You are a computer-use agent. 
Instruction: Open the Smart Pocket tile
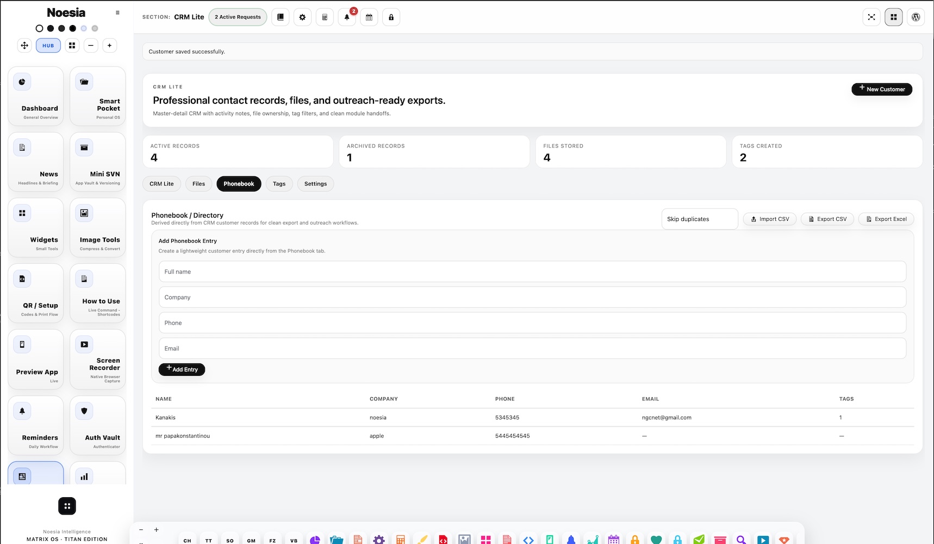tap(98, 96)
